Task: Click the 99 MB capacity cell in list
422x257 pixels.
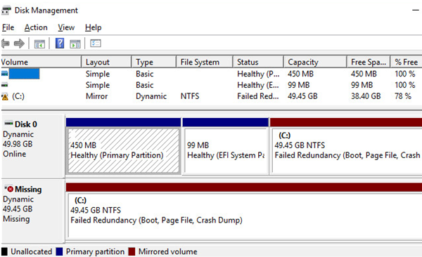Action: [x=299, y=85]
